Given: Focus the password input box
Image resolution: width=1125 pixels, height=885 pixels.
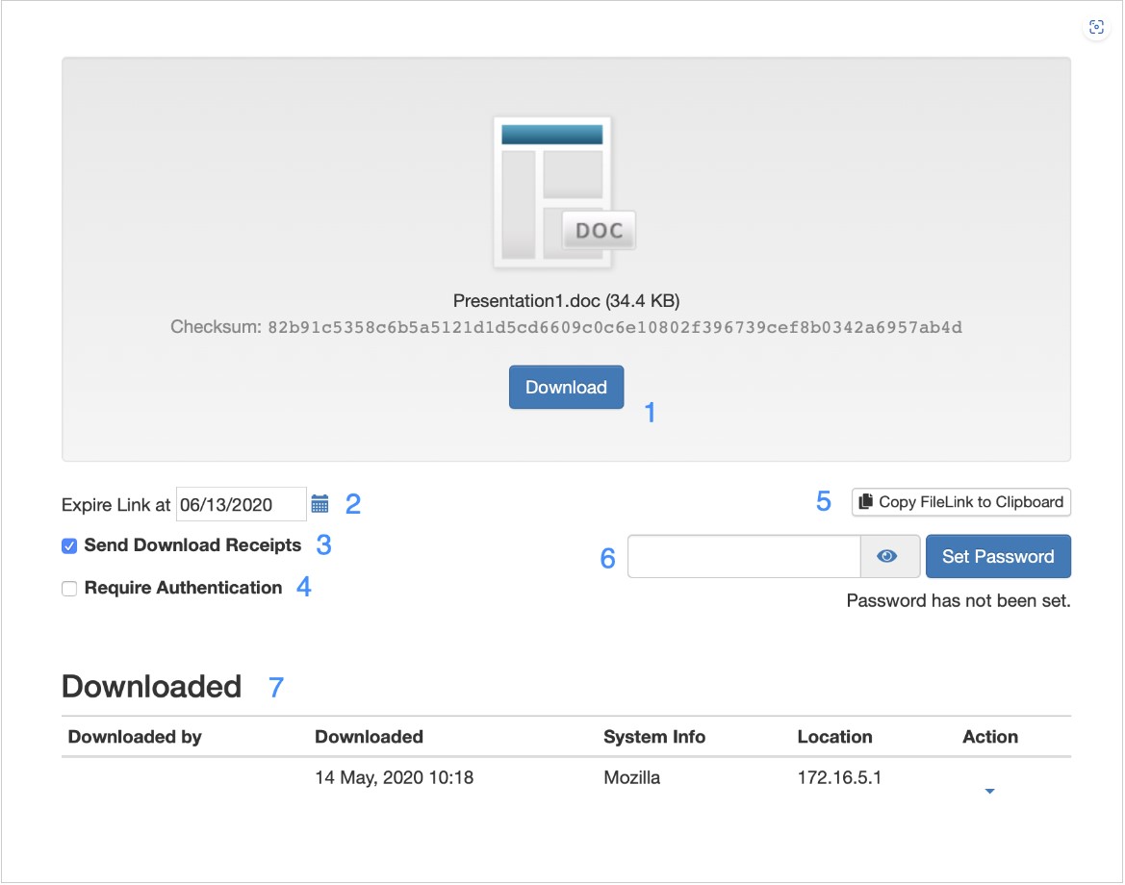Looking at the screenshot, I should pyautogui.click(x=743, y=557).
